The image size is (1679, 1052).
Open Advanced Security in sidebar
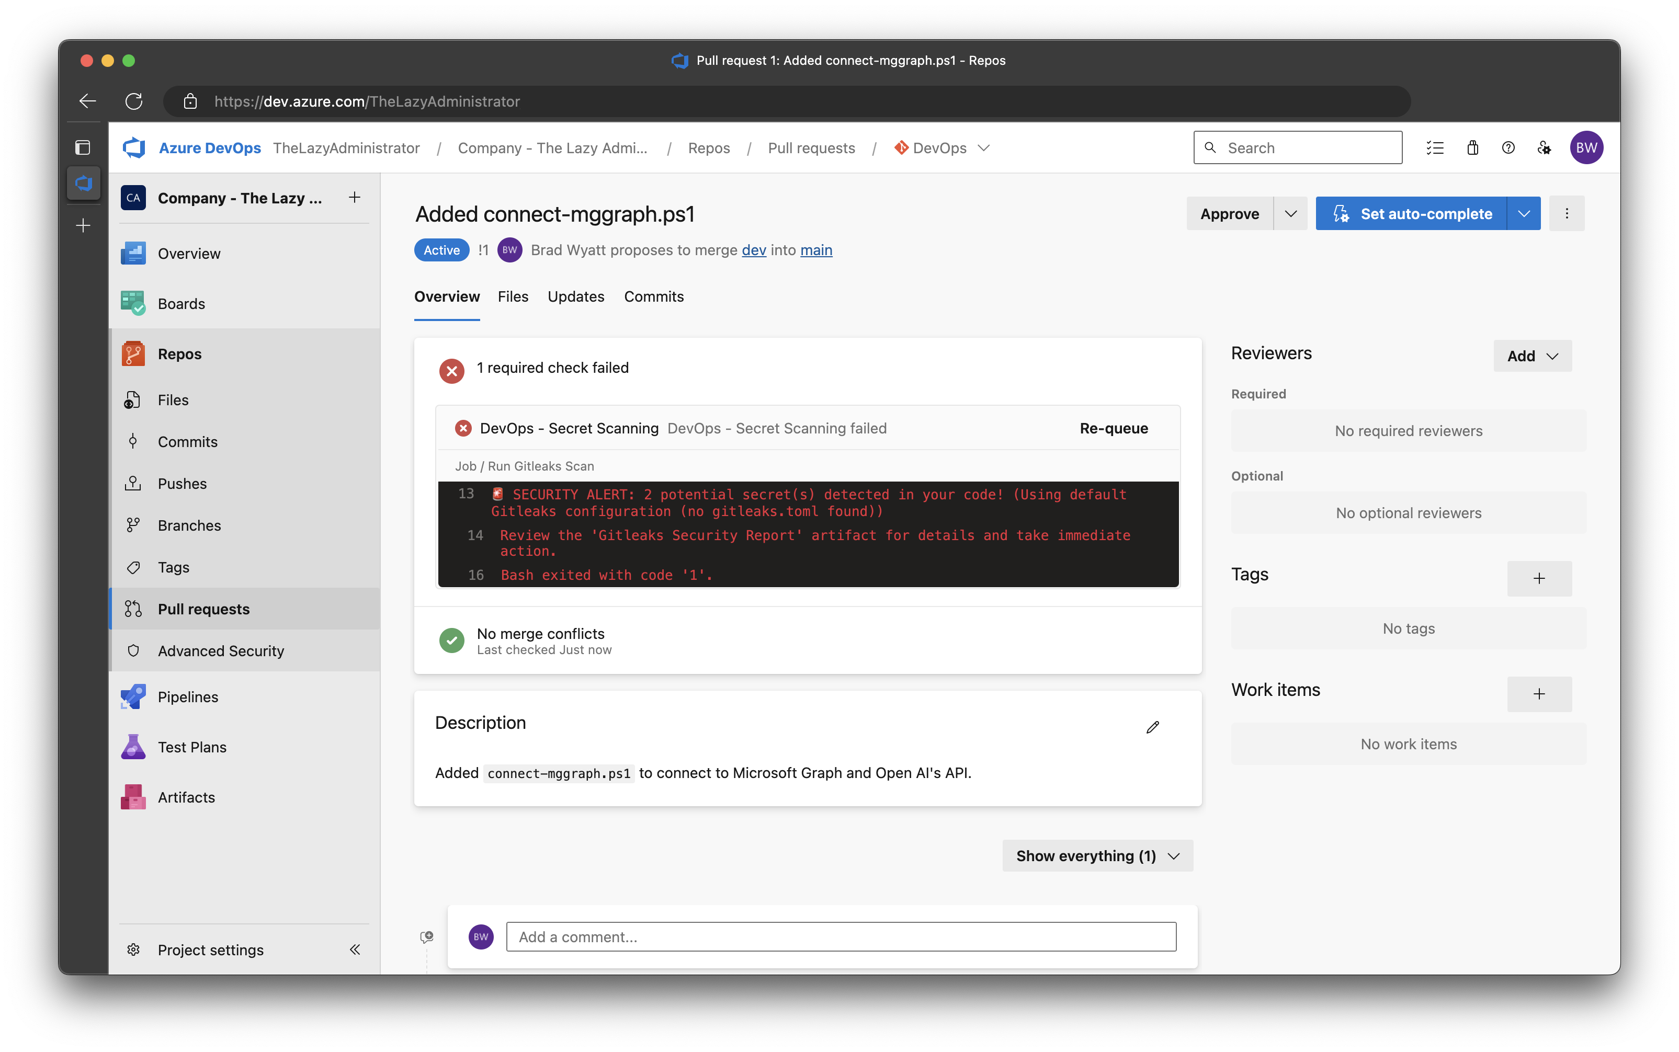pos(244,650)
